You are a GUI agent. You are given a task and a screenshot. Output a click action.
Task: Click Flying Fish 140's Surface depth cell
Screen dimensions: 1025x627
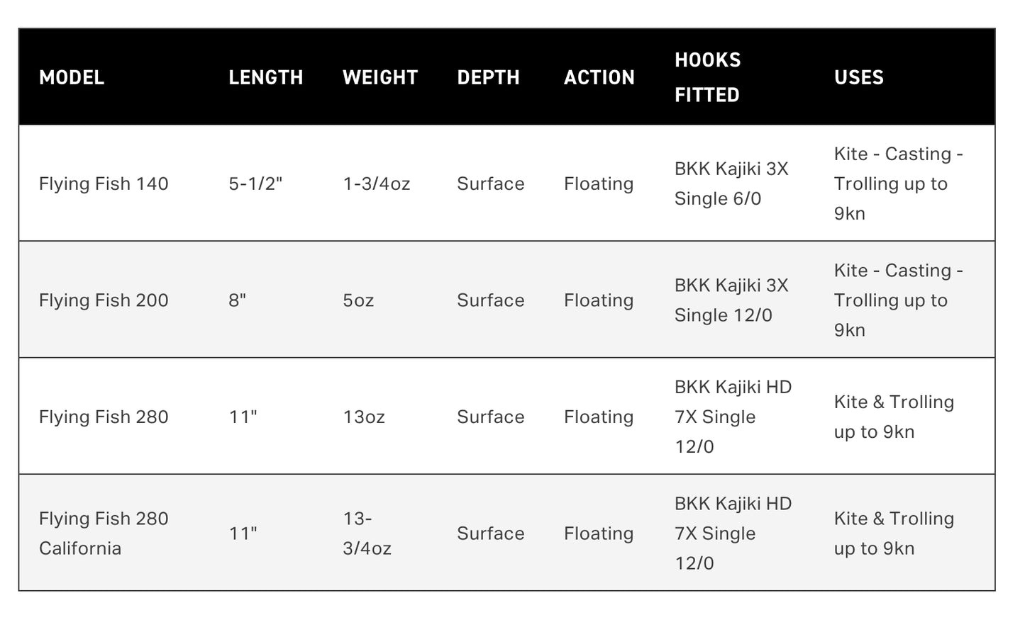[x=490, y=183]
